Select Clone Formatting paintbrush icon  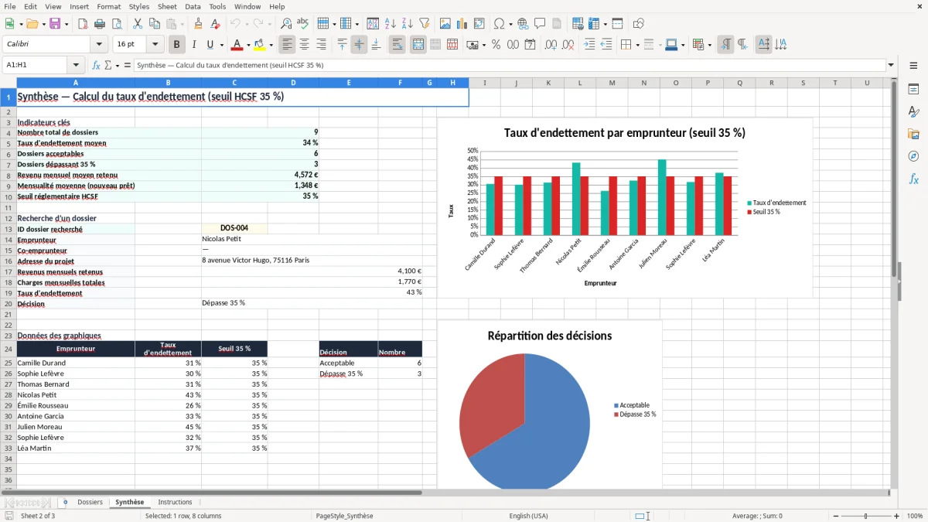(199, 24)
